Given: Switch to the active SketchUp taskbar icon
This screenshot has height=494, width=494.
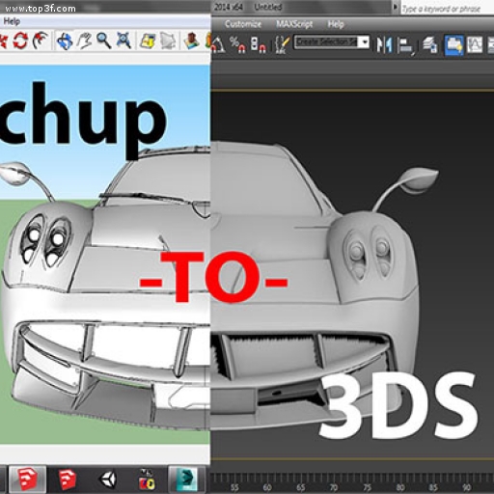Looking at the screenshot, I should tap(27, 480).
